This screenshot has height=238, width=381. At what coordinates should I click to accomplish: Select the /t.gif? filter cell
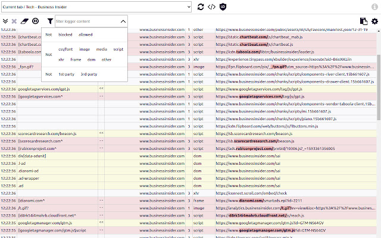tap(57, 208)
